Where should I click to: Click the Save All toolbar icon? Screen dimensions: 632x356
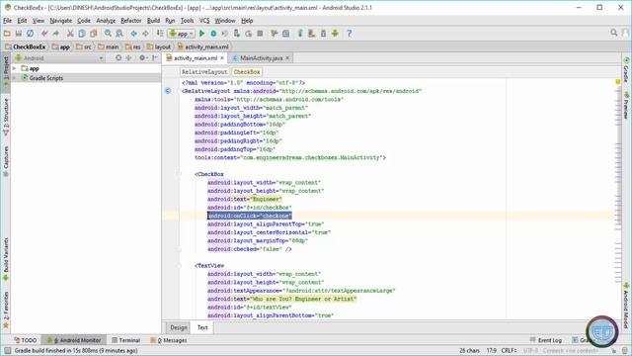click(x=19, y=34)
